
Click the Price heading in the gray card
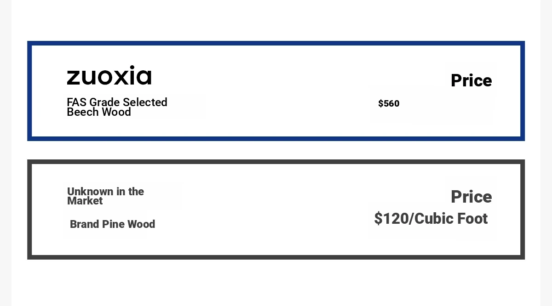[471, 197]
